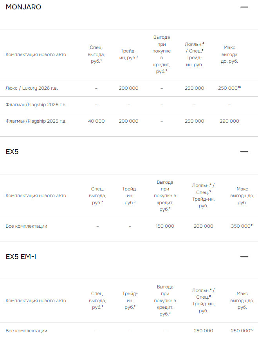
Task: Click MONJARO table's Комплектация нового авто header
Action: click(x=36, y=54)
